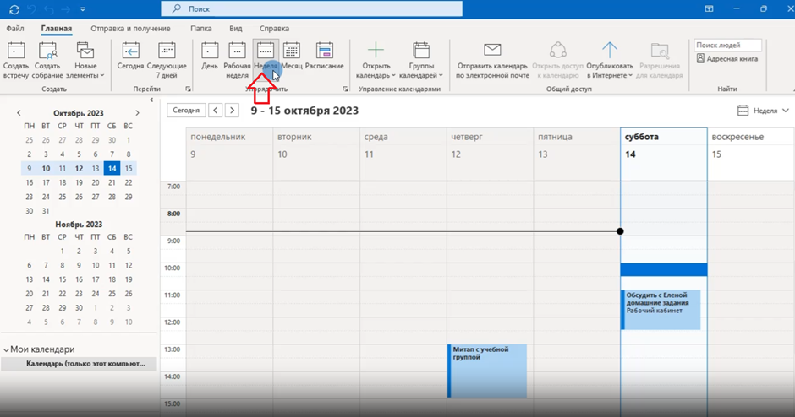
Task: Open the Thursday meetup with study group event
Action: 487,370
